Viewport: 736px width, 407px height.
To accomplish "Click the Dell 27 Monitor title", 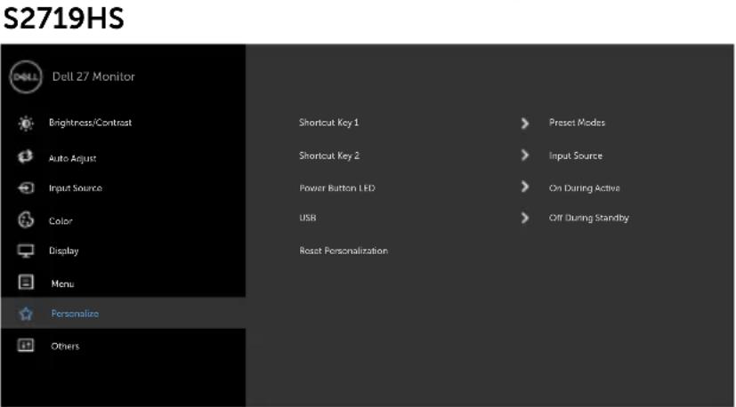I will point(93,76).
